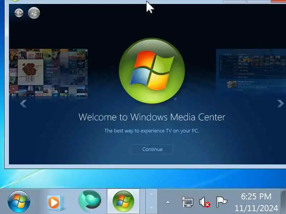This screenshot has height=214, width=286.
Task: Open the clock showing 6:25 PM
Action: (x=256, y=202)
